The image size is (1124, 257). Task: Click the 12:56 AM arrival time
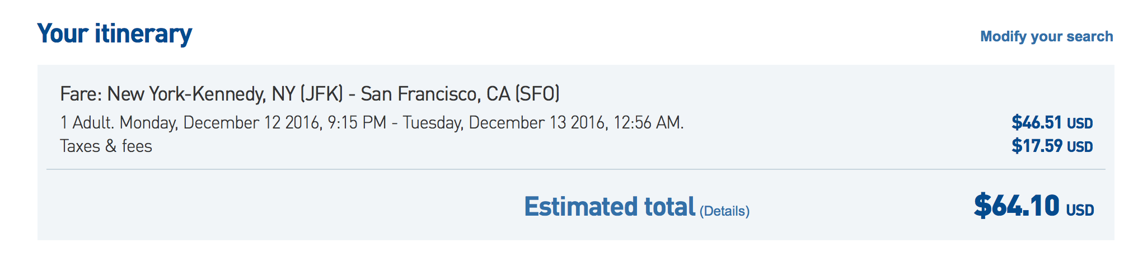pyautogui.click(x=648, y=122)
